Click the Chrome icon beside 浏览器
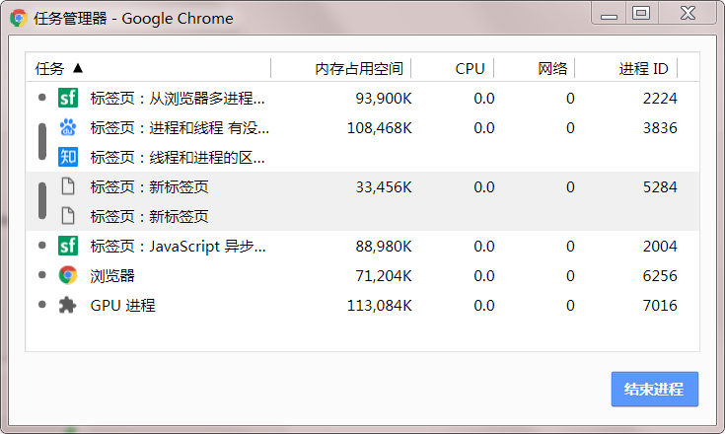 click(x=68, y=275)
